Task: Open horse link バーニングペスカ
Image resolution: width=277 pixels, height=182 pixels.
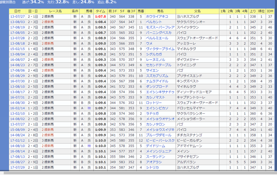Action: (158, 33)
